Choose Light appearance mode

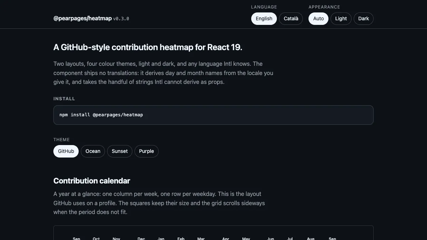[341, 18]
